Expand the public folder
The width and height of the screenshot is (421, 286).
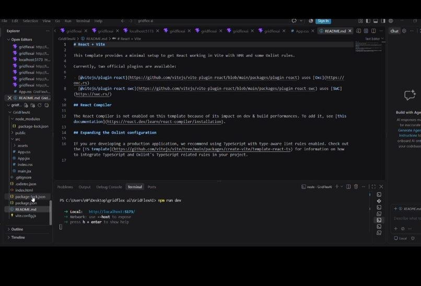click(x=13, y=133)
